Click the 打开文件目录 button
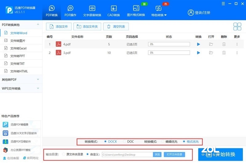Image resolution: width=246 pixels, height=163 pixels. click(x=174, y=154)
